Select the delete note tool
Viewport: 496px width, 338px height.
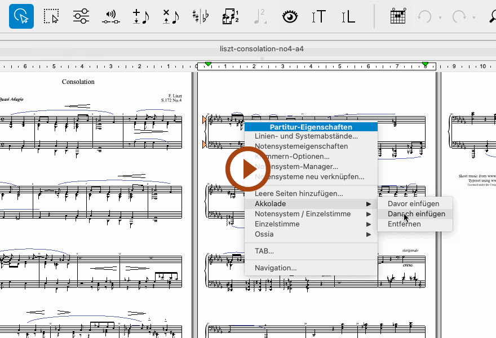pos(170,16)
